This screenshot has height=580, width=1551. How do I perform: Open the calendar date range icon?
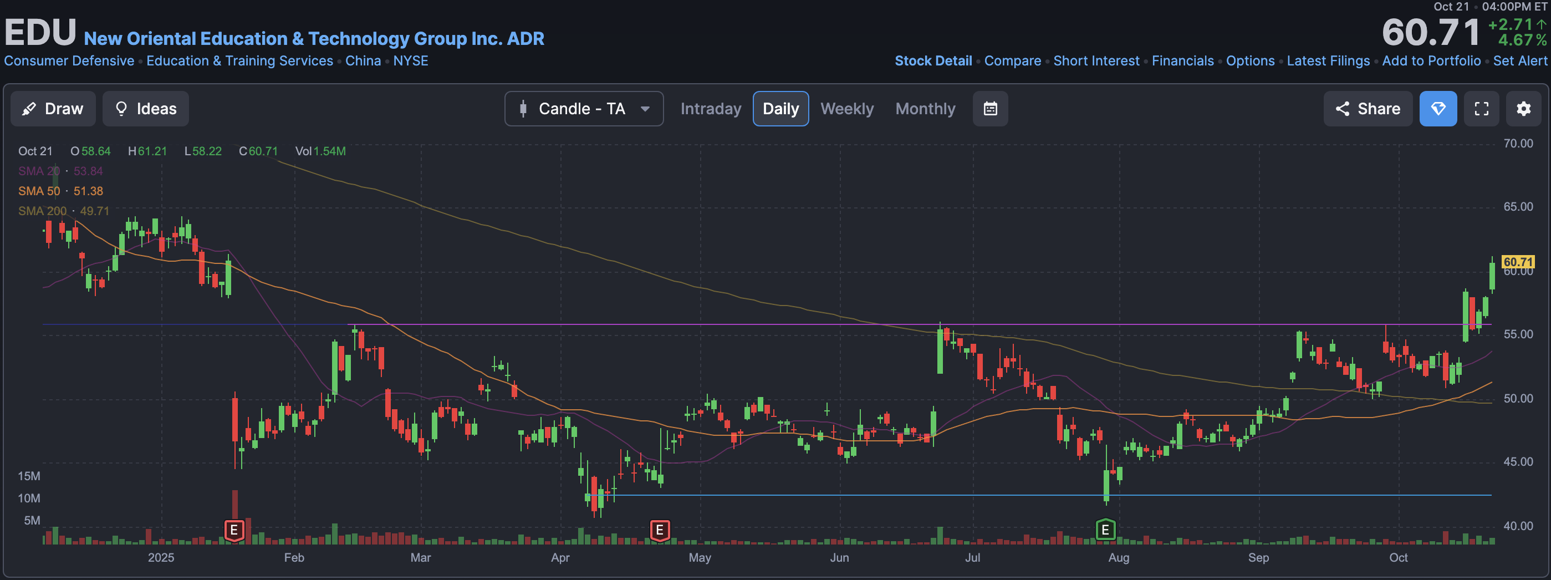990,109
